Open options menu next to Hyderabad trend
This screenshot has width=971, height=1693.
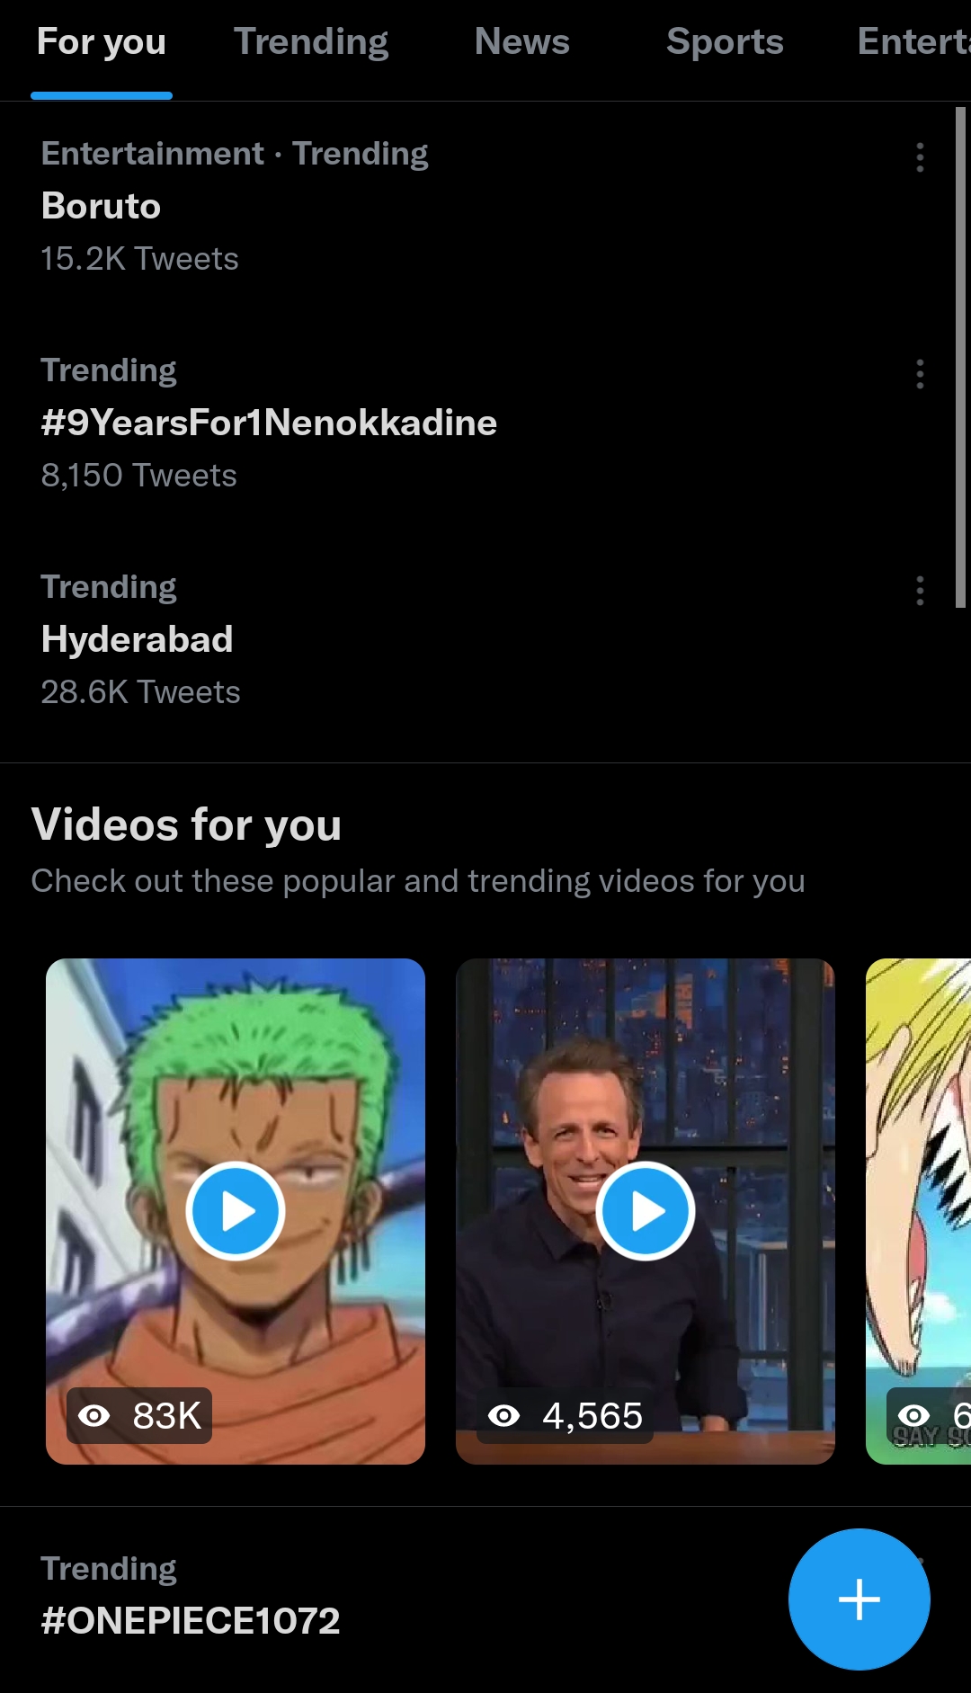point(919,592)
